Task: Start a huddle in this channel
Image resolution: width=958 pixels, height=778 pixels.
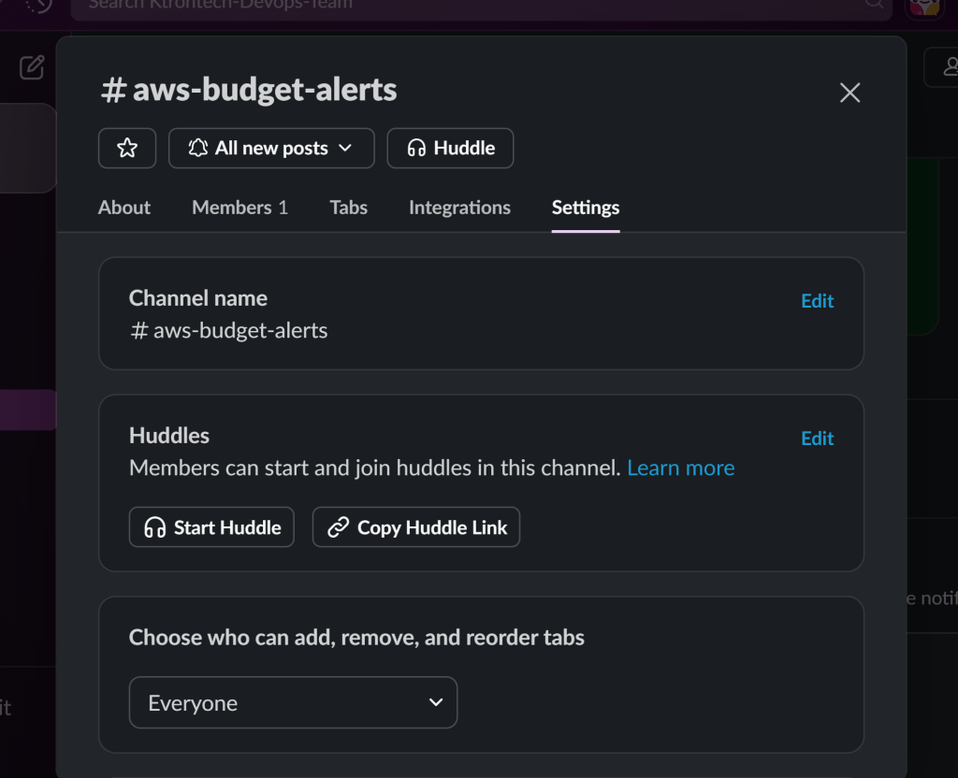Action: [x=211, y=527]
